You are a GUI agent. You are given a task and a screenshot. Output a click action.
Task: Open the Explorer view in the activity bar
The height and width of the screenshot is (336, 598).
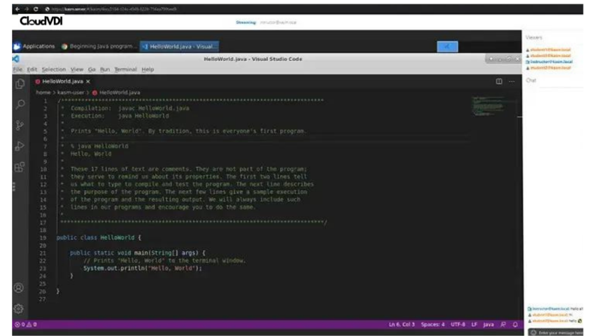(x=20, y=83)
